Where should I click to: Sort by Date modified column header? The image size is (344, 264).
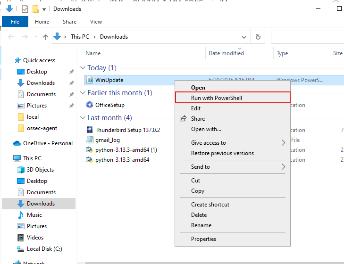tap(226, 53)
